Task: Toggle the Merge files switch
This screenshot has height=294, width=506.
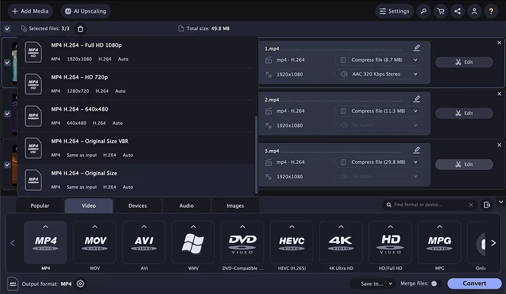Action: (x=435, y=283)
